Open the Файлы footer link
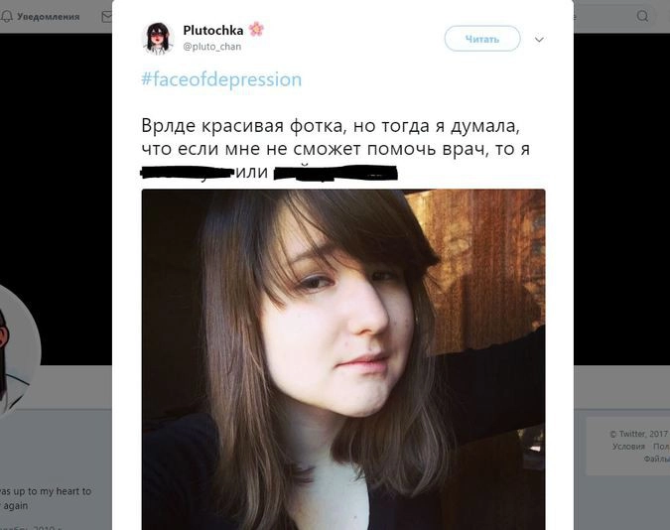 [657, 459]
